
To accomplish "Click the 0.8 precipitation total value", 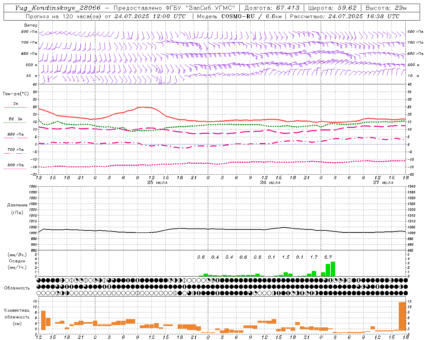I will (257, 257).
